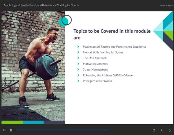
Task: Advance to the next slide arrow
Action: click(170, 130)
